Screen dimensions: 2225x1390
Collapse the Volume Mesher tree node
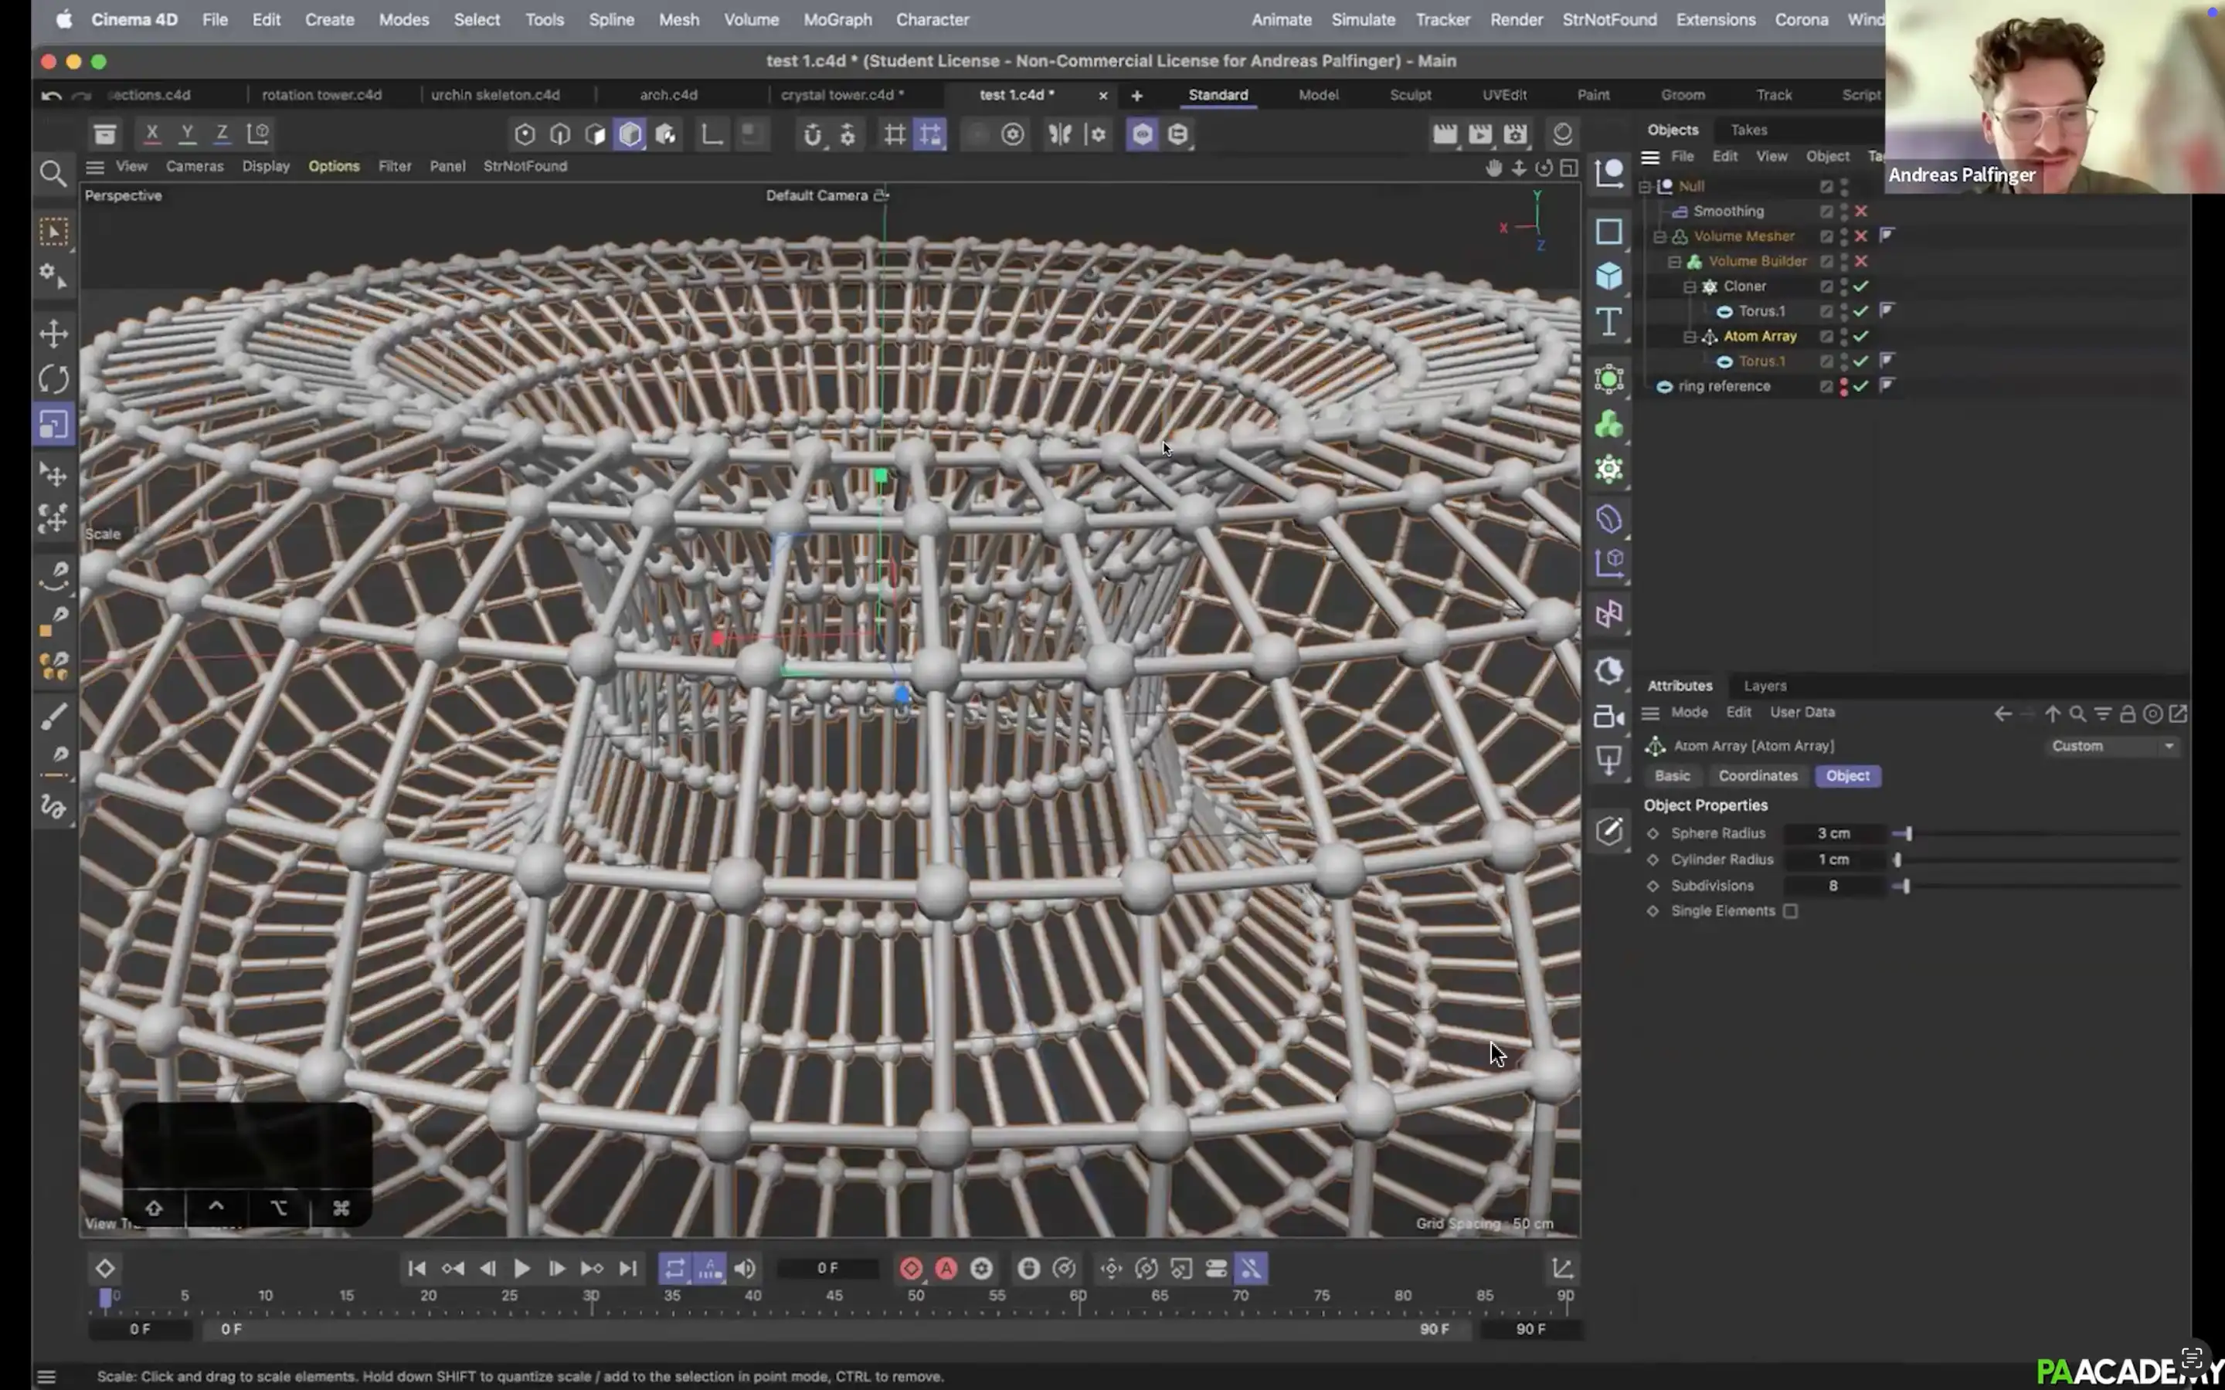[x=1660, y=236]
